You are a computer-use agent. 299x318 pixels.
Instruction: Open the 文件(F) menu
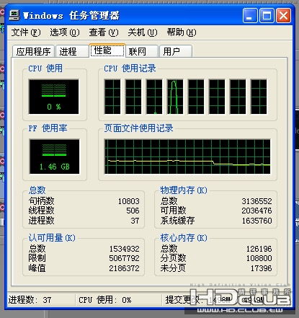coord(26,32)
